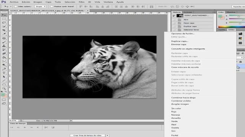Choose Opciones de fusión...
Image resolution: width=245 pixels, height=137 pixels.
(183, 33)
